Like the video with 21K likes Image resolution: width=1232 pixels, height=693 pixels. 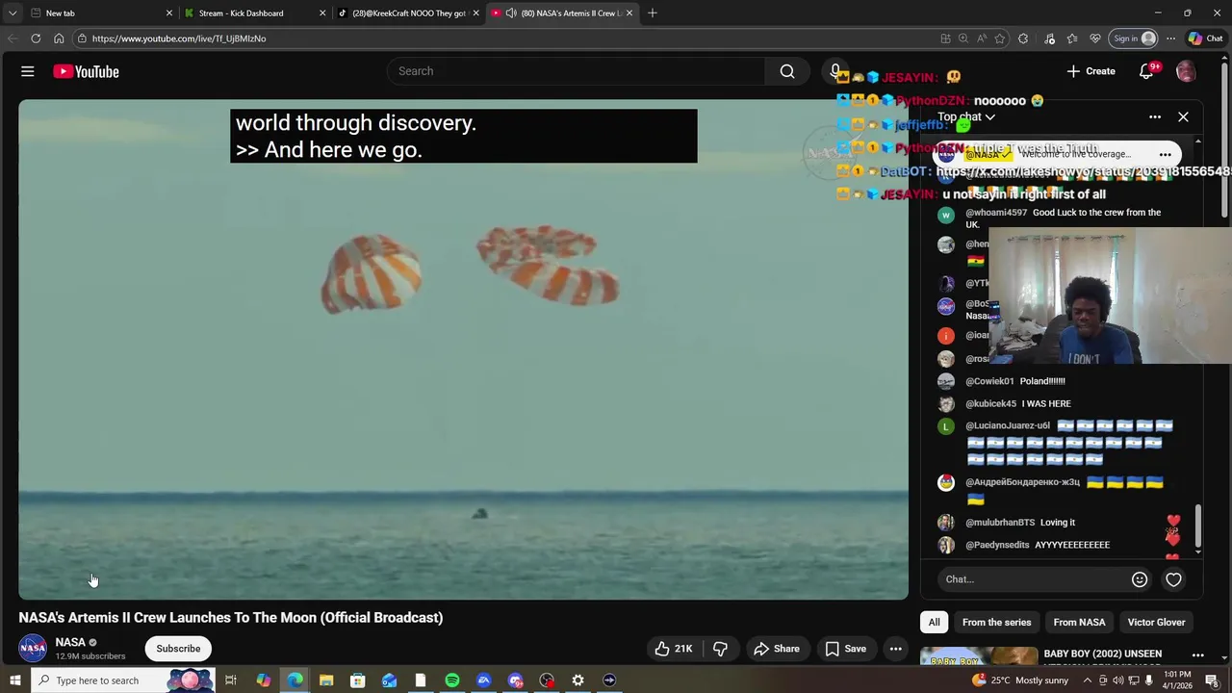pyautogui.click(x=674, y=649)
